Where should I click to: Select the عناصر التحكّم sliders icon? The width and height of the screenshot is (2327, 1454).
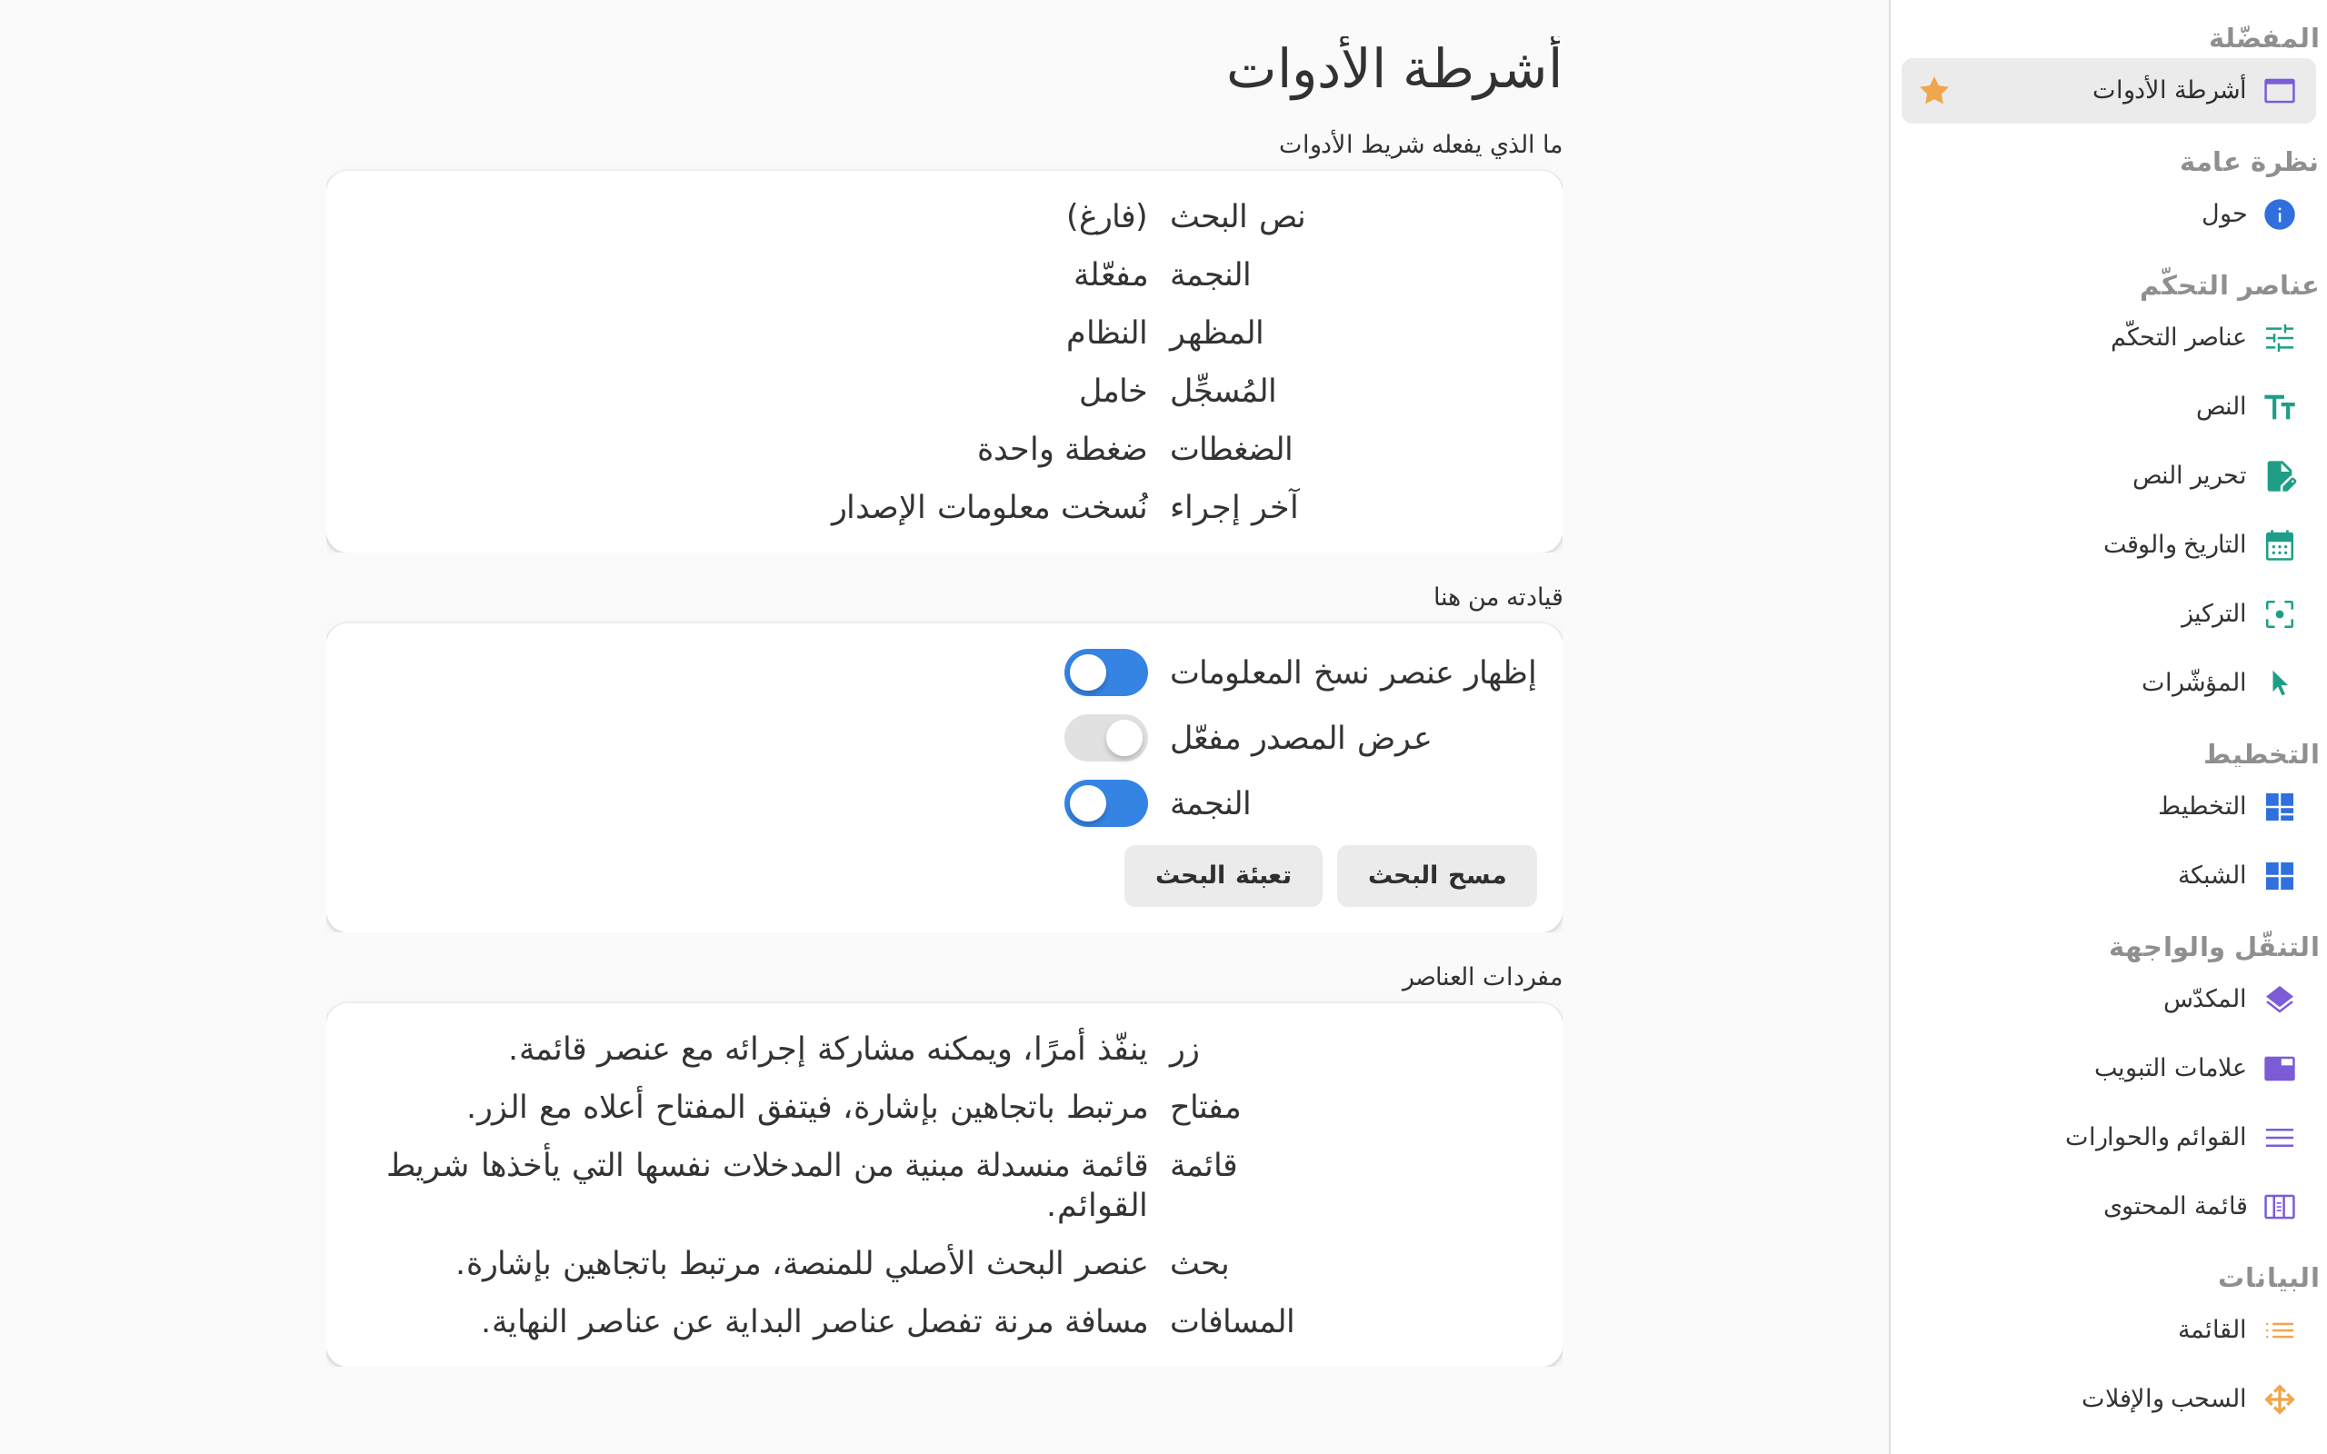click(2279, 337)
